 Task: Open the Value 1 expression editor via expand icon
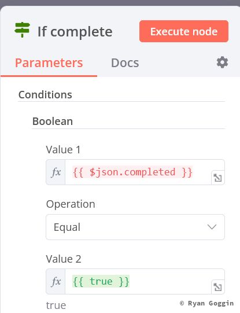coord(217,178)
